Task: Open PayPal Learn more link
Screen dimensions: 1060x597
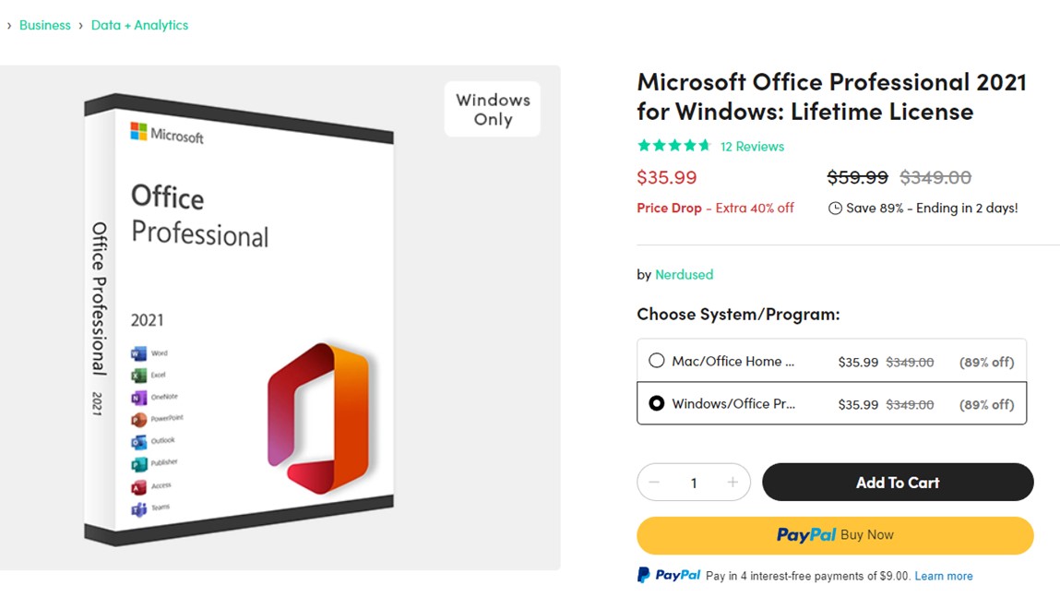Action: pos(944,576)
